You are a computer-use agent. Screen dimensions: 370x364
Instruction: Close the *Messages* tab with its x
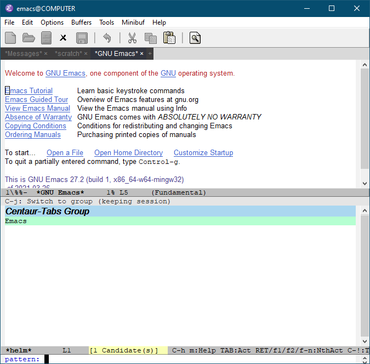(46, 54)
